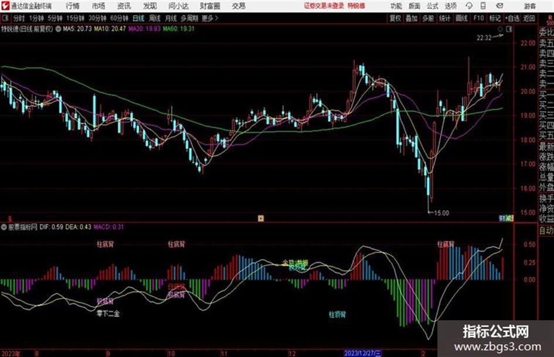Click the red 特锐德 stock name in title bar
The height and width of the screenshot is (357, 554).
[356, 6]
